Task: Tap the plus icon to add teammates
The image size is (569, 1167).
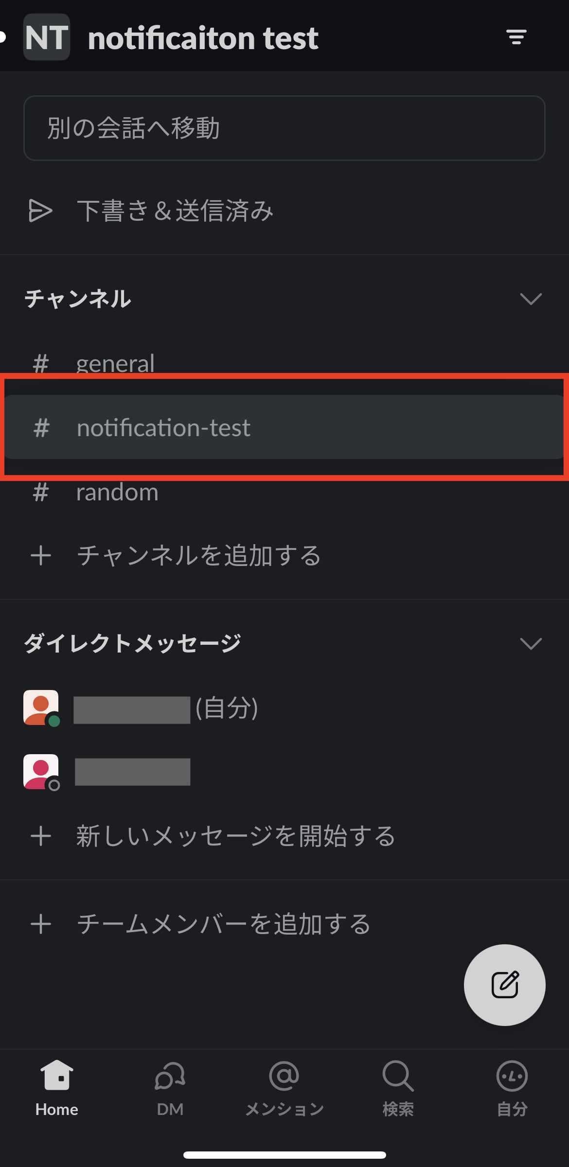Action: tap(41, 924)
